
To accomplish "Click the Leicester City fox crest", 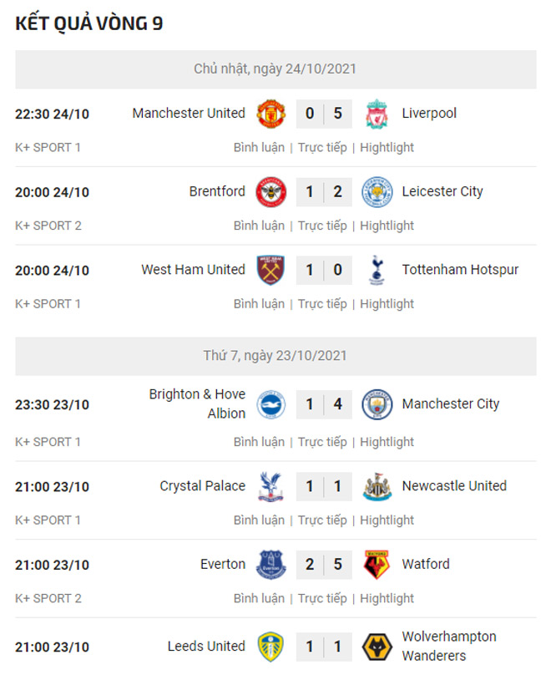I will click(x=377, y=192).
